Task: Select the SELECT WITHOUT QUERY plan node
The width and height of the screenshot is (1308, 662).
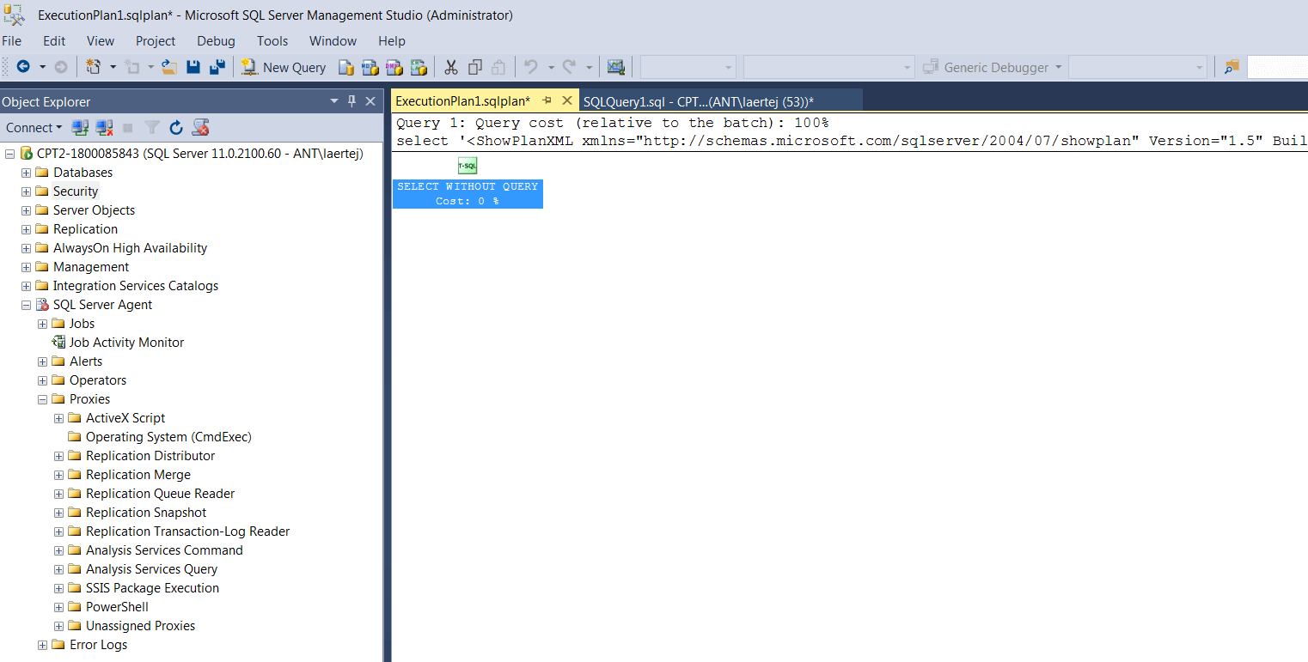Action: point(468,193)
